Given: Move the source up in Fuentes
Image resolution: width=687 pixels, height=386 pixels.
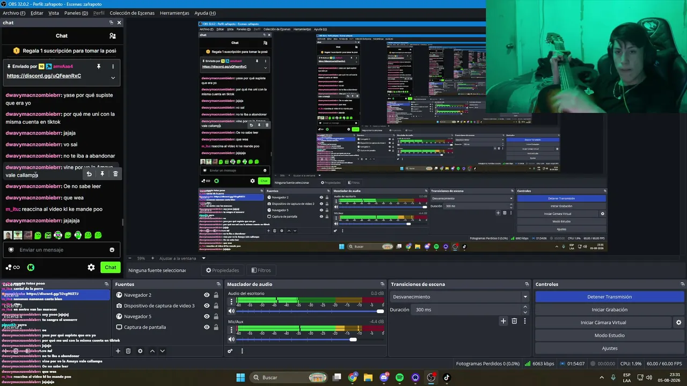Looking at the screenshot, I should (152, 351).
